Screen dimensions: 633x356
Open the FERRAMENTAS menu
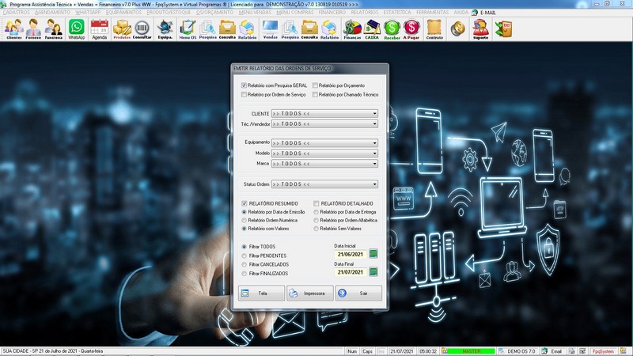[x=432, y=13]
